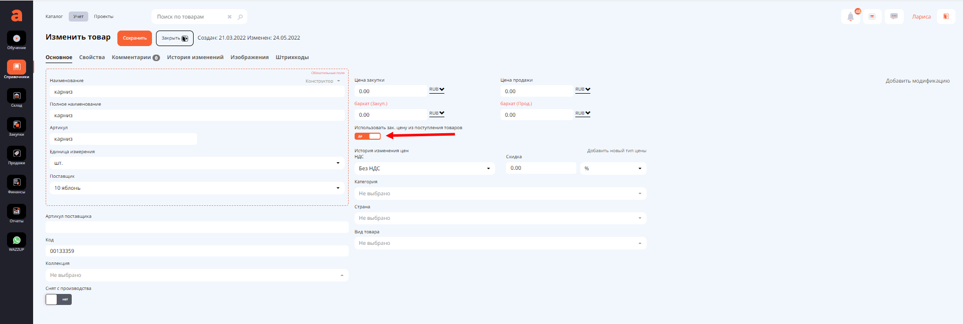Toggle use purchase price from goods receipts
963x324 pixels.
[x=368, y=136]
